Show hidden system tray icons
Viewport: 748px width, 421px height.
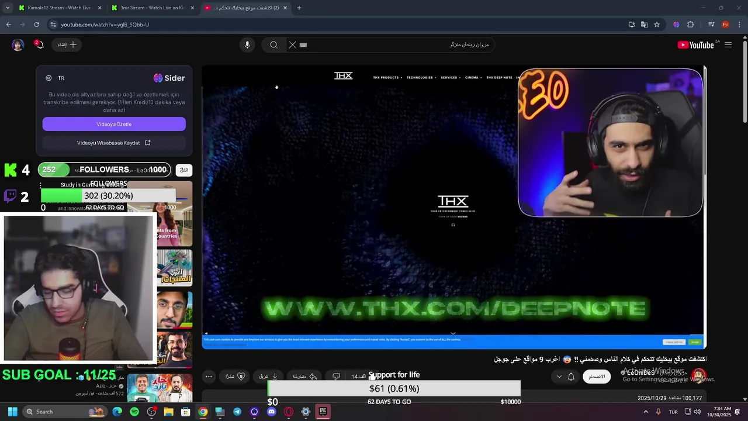coord(646,412)
